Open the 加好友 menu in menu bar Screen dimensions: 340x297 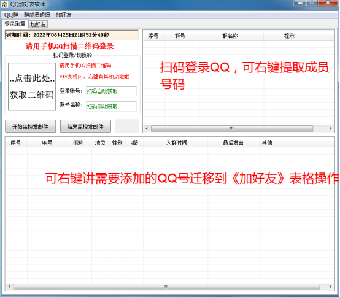pyautogui.click(x=63, y=15)
